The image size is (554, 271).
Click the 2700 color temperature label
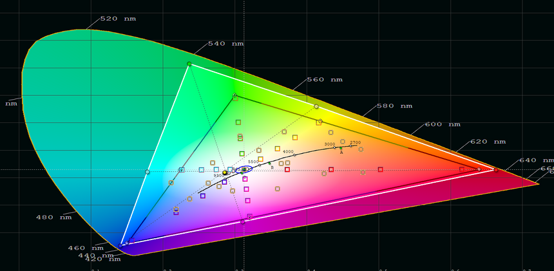click(x=356, y=142)
